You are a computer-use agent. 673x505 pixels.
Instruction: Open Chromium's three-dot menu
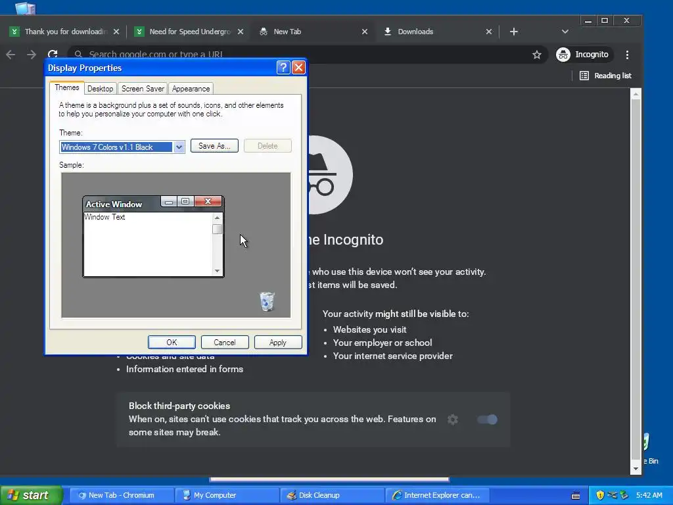[627, 55]
